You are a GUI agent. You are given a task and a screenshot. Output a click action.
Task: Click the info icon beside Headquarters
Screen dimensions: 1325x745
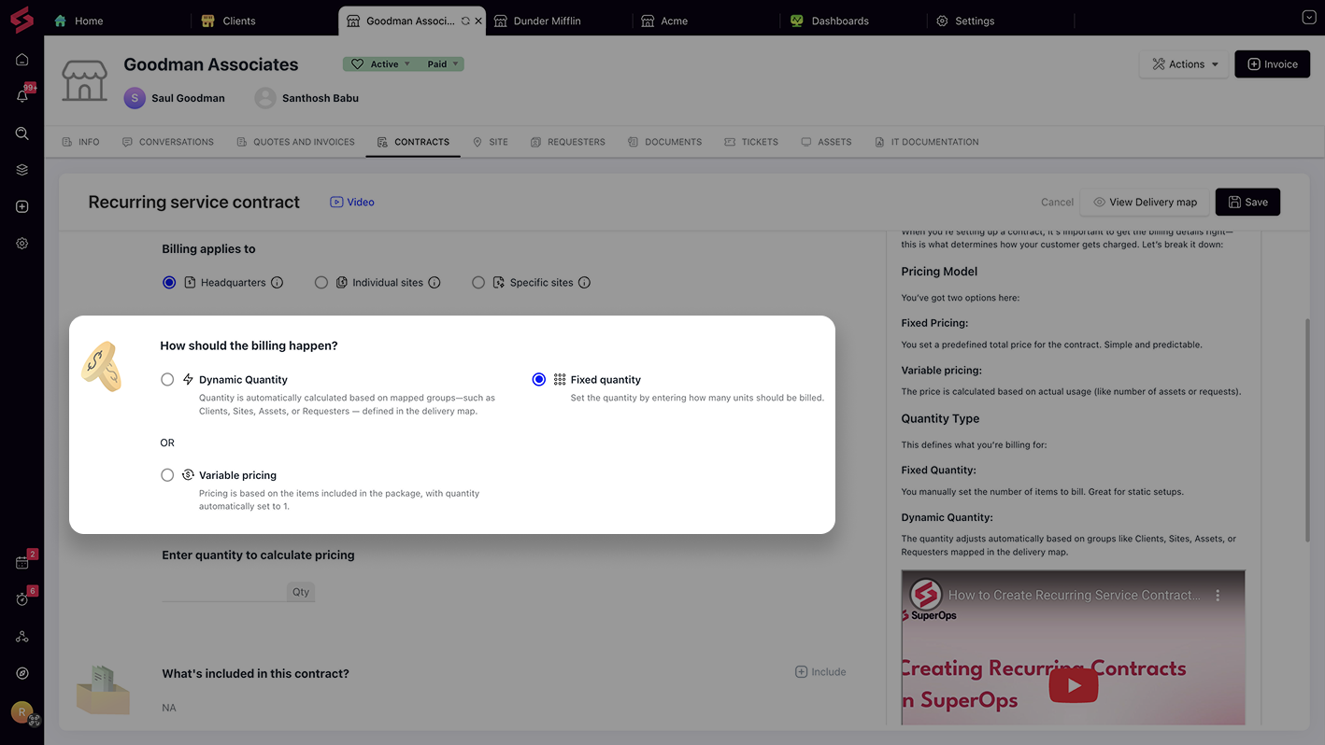(x=277, y=283)
